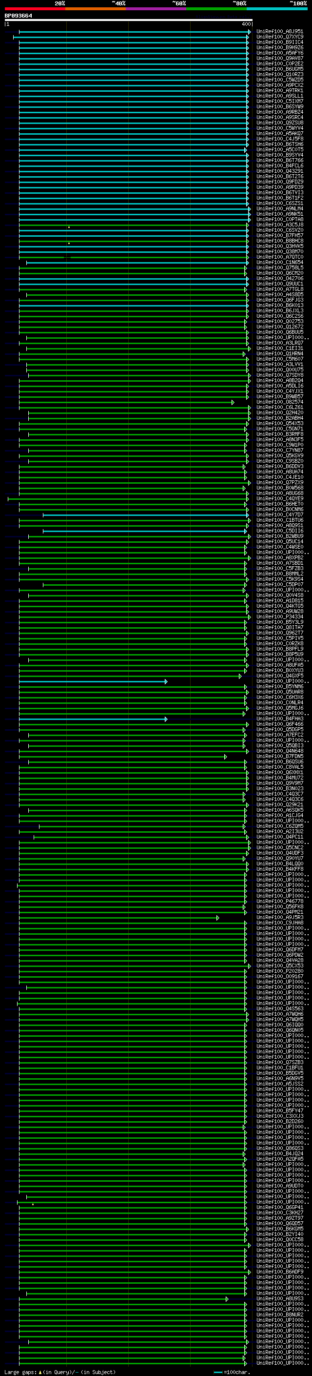Select UniRef100_Q1HRN4 label
Screen dimensions: 312x1376
tap(280, 353)
